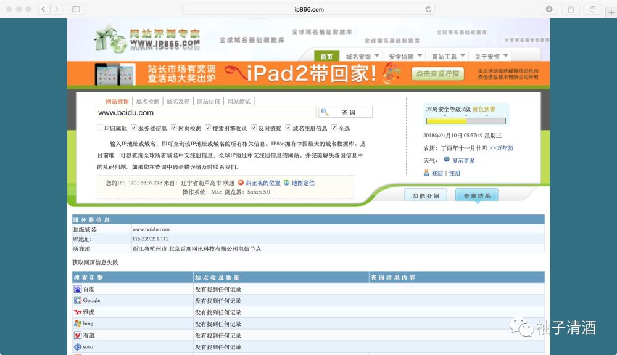This screenshot has width=617, height=355.
Task: Toggle the 全选 select-all checkbox
Action: (x=334, y=128)
